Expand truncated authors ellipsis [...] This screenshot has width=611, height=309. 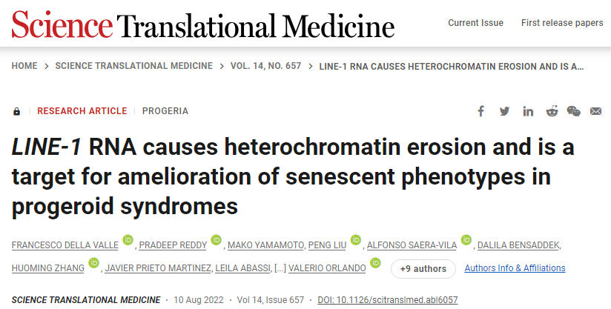click(x=283, y=268)
